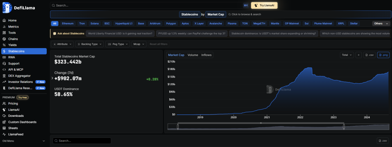The image size is (392, 147).
Task: Click the ⌘K shortcut badge
Action: pos(245,5)
